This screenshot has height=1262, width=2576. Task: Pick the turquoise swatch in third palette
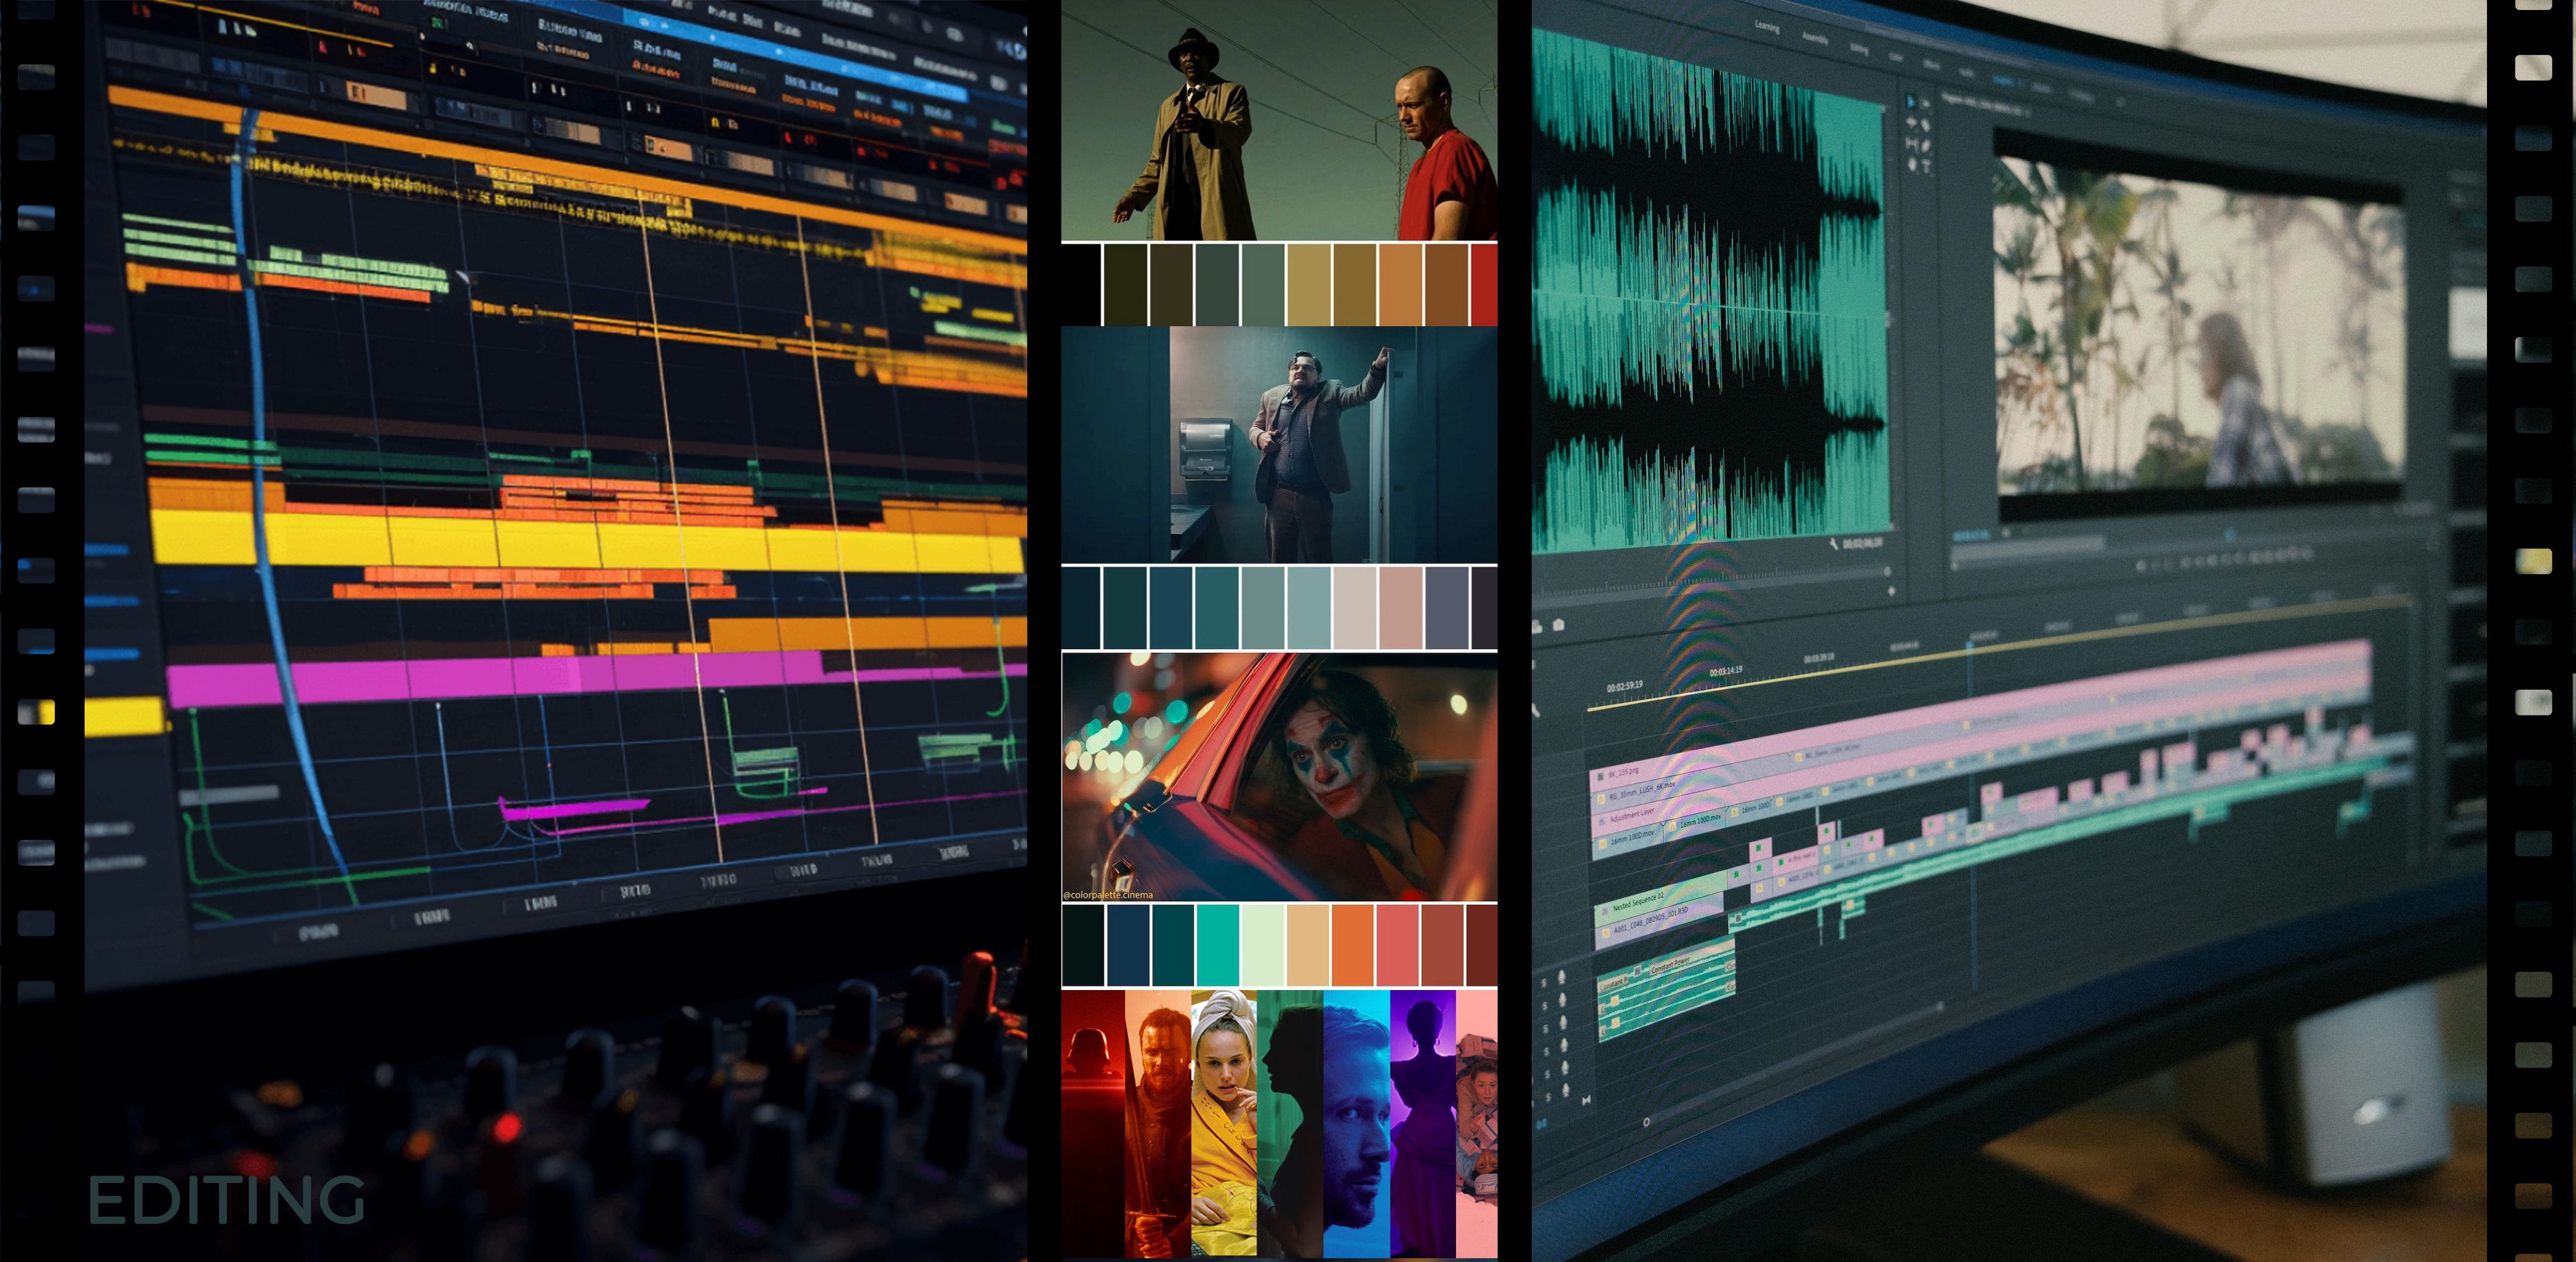[1218, 945]
